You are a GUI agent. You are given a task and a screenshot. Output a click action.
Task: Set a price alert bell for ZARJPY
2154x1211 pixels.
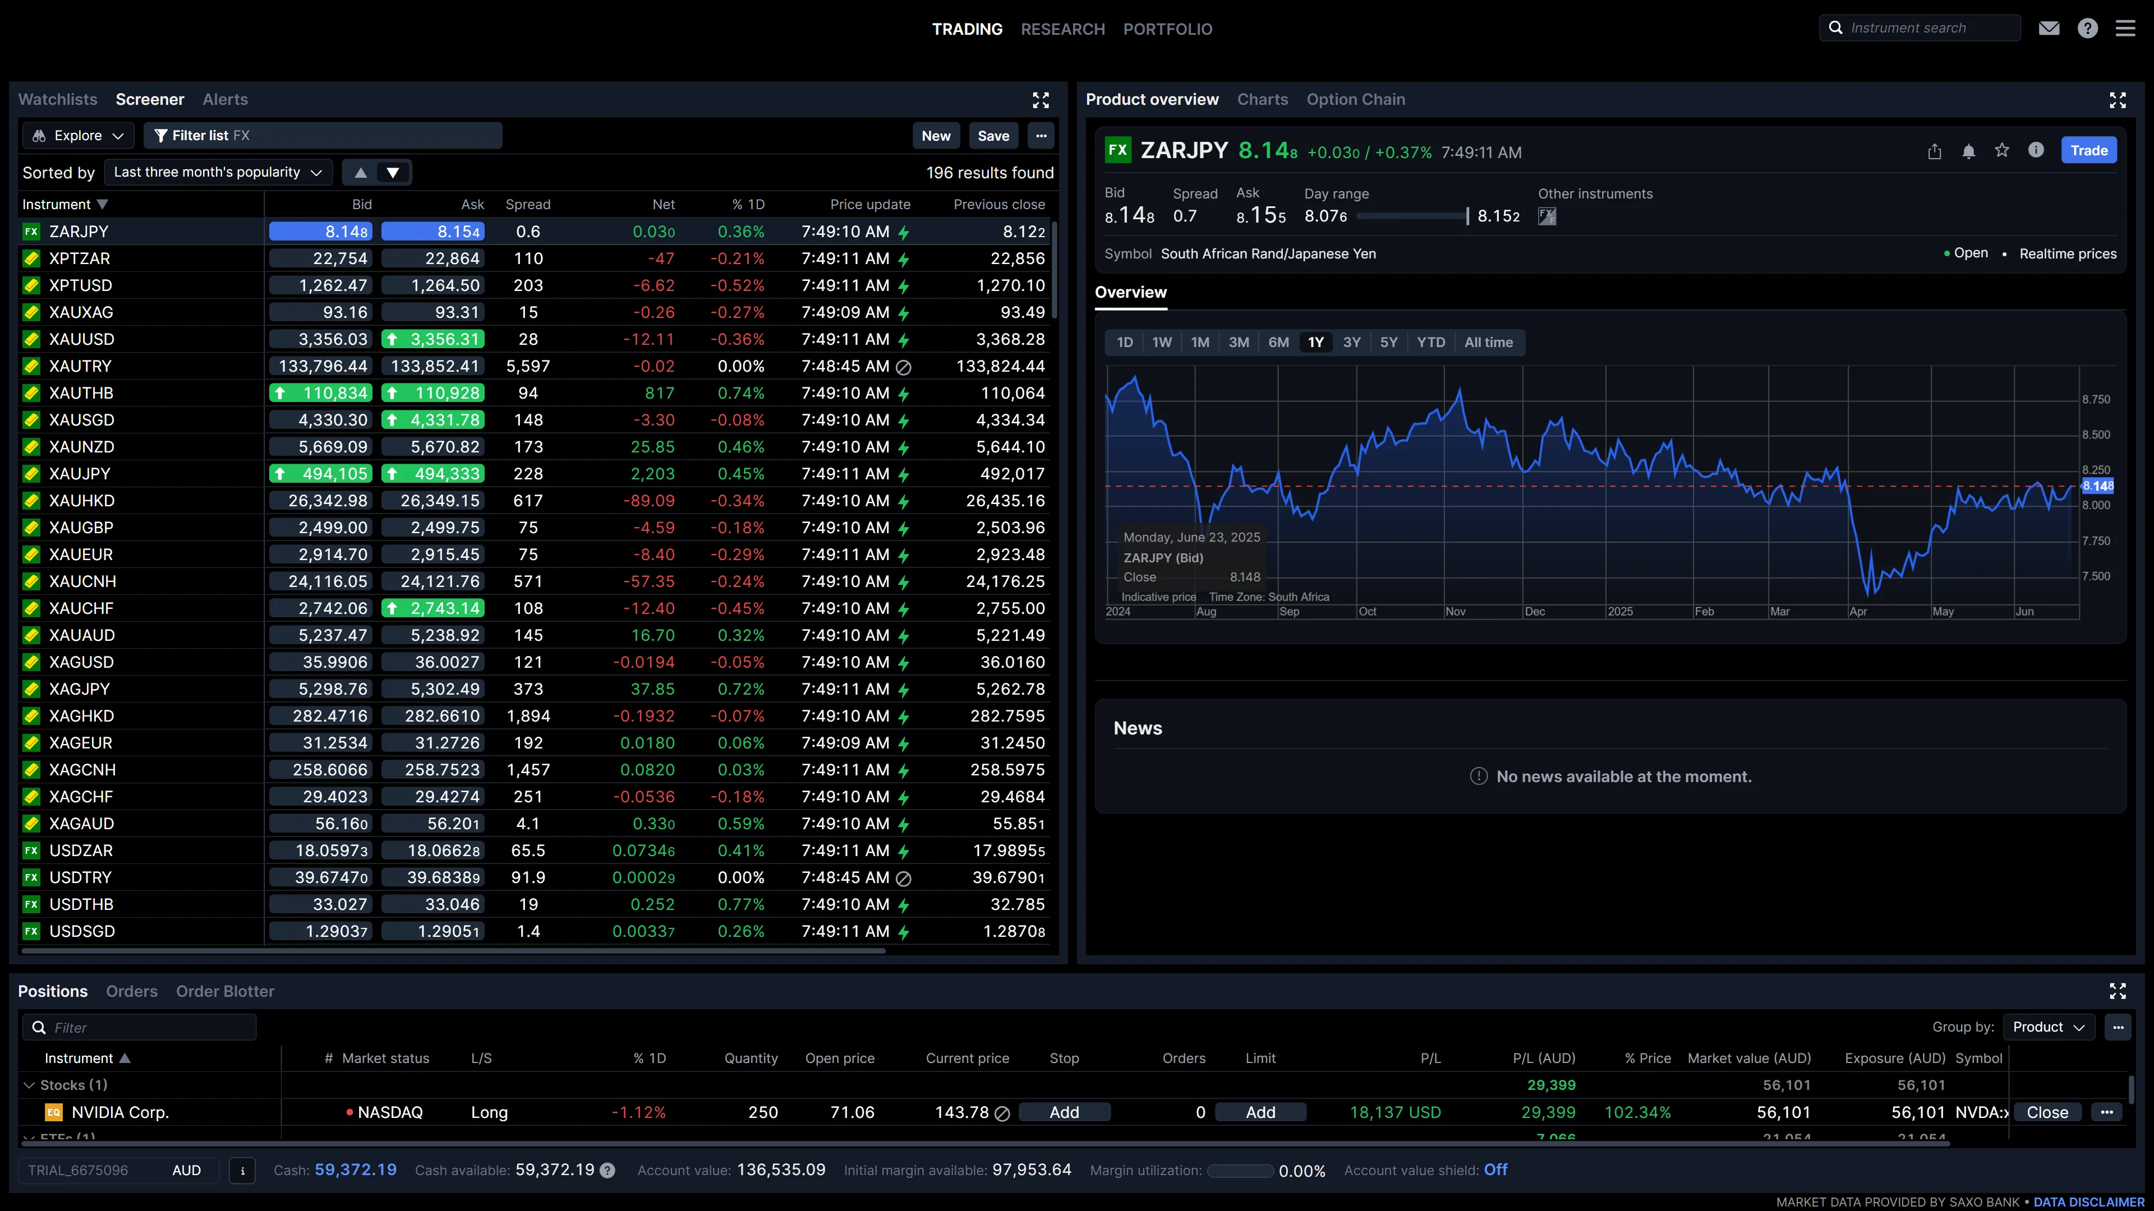pos(1968,151)
